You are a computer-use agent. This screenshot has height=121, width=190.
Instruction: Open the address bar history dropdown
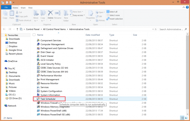pyautogui.click(x=153, y=29)
